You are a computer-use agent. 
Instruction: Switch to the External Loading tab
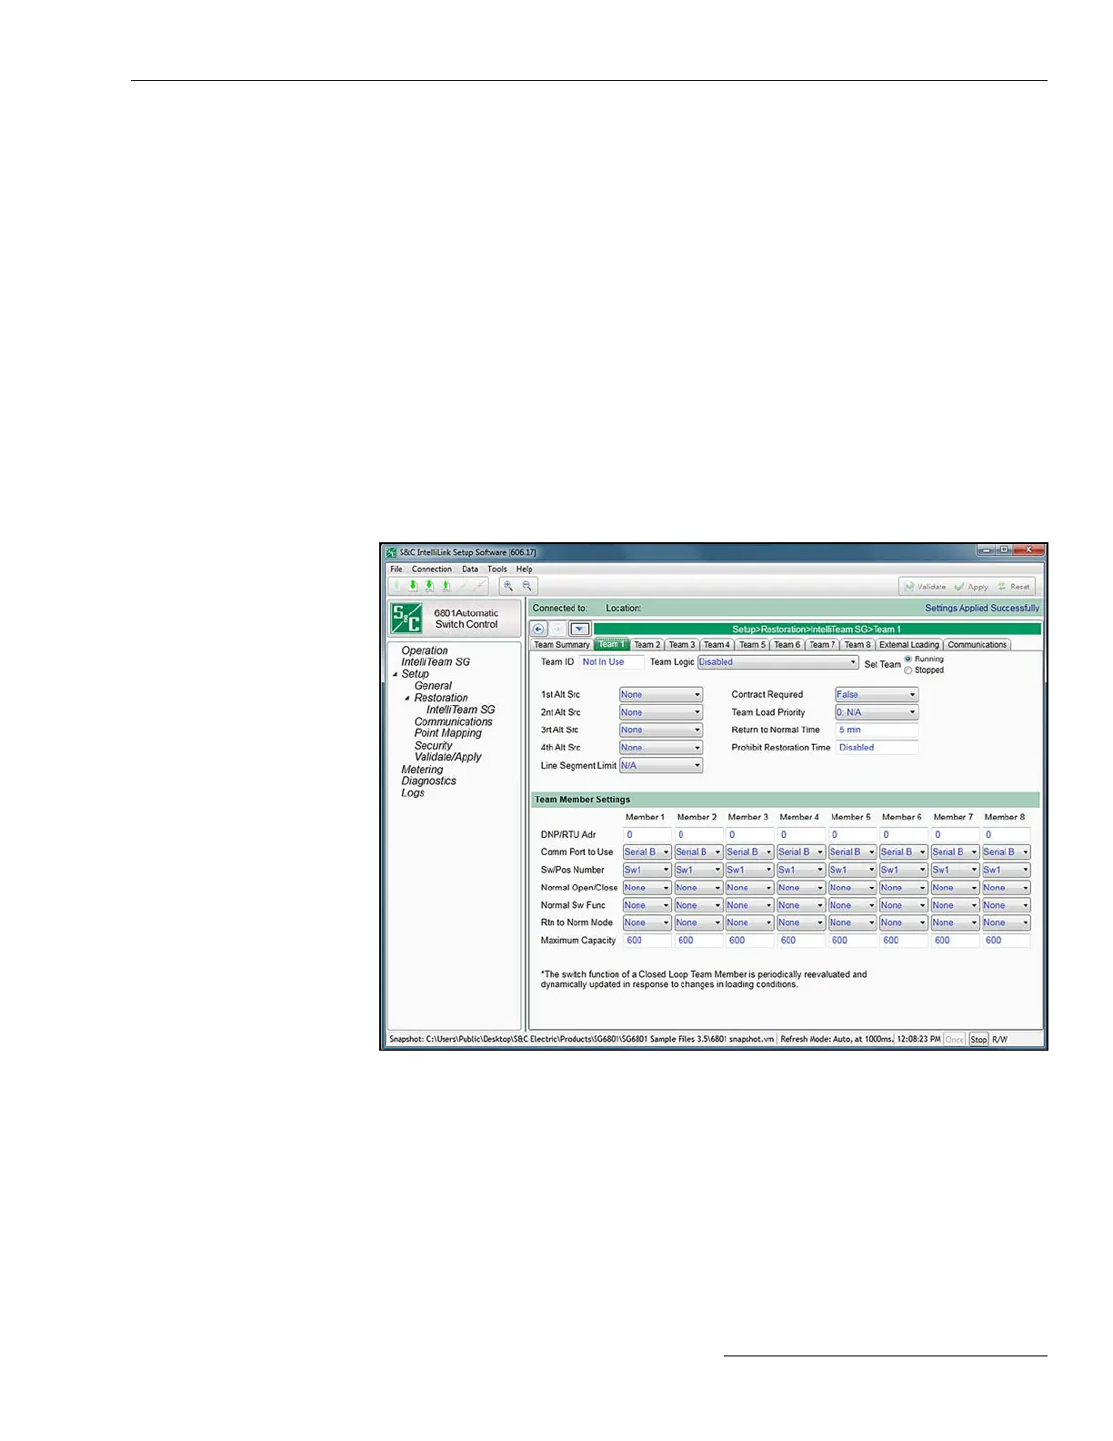(909, 645)
